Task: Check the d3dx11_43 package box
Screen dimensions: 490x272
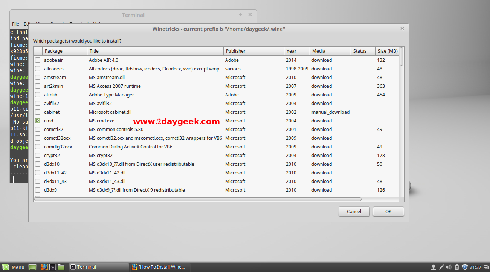Action: [38, 181]
